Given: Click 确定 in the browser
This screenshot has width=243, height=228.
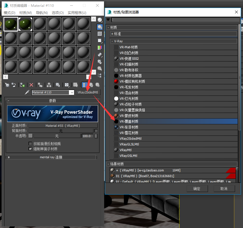Looking at the screenshot, I should [197, 189].
